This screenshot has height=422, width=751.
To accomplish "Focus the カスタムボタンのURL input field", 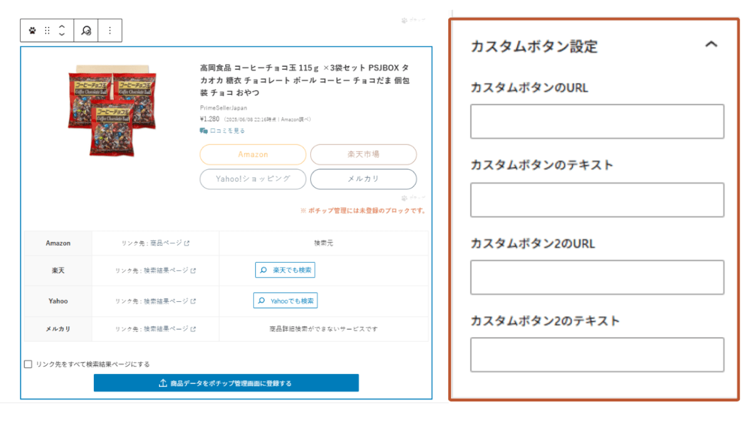I will [x=597, y=121].
